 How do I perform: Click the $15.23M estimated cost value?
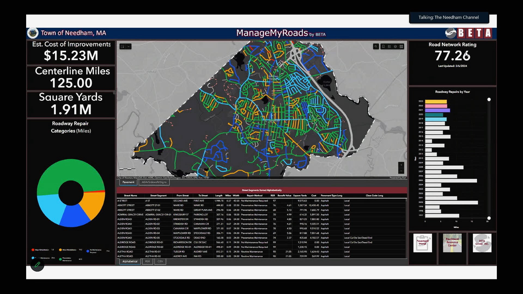(71, 56)
